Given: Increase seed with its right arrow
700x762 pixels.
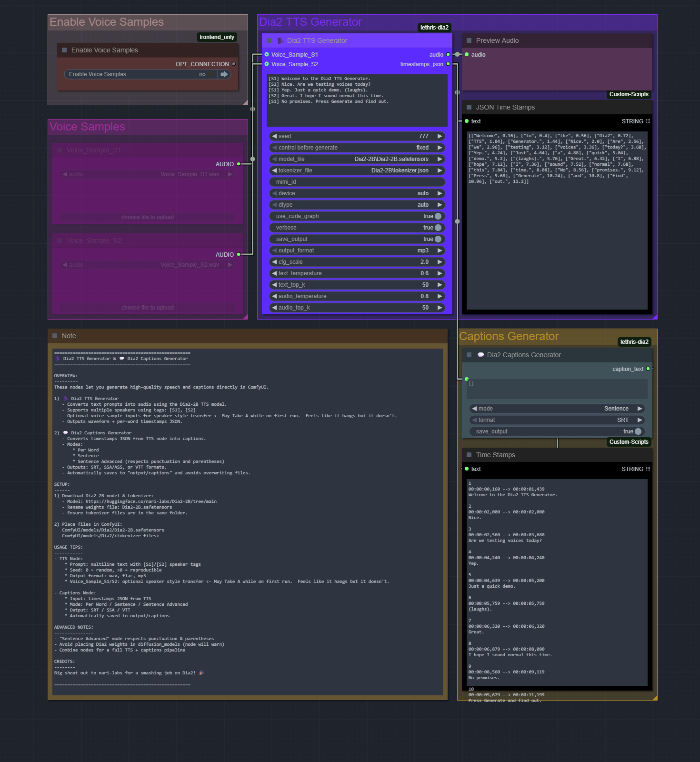Looking at the screenshot, I should point(440,136).
